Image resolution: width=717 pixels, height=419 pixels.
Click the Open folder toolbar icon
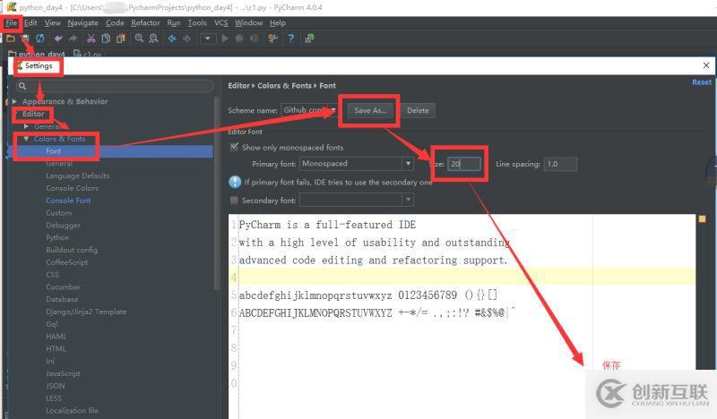[x=10, y=38]
